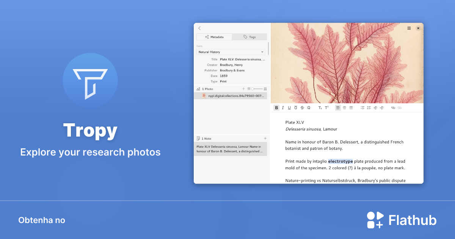The width and height of the screenshot is (455, 239).
Task: Apply strikethrough to selected text
Action: click(302, 108)
